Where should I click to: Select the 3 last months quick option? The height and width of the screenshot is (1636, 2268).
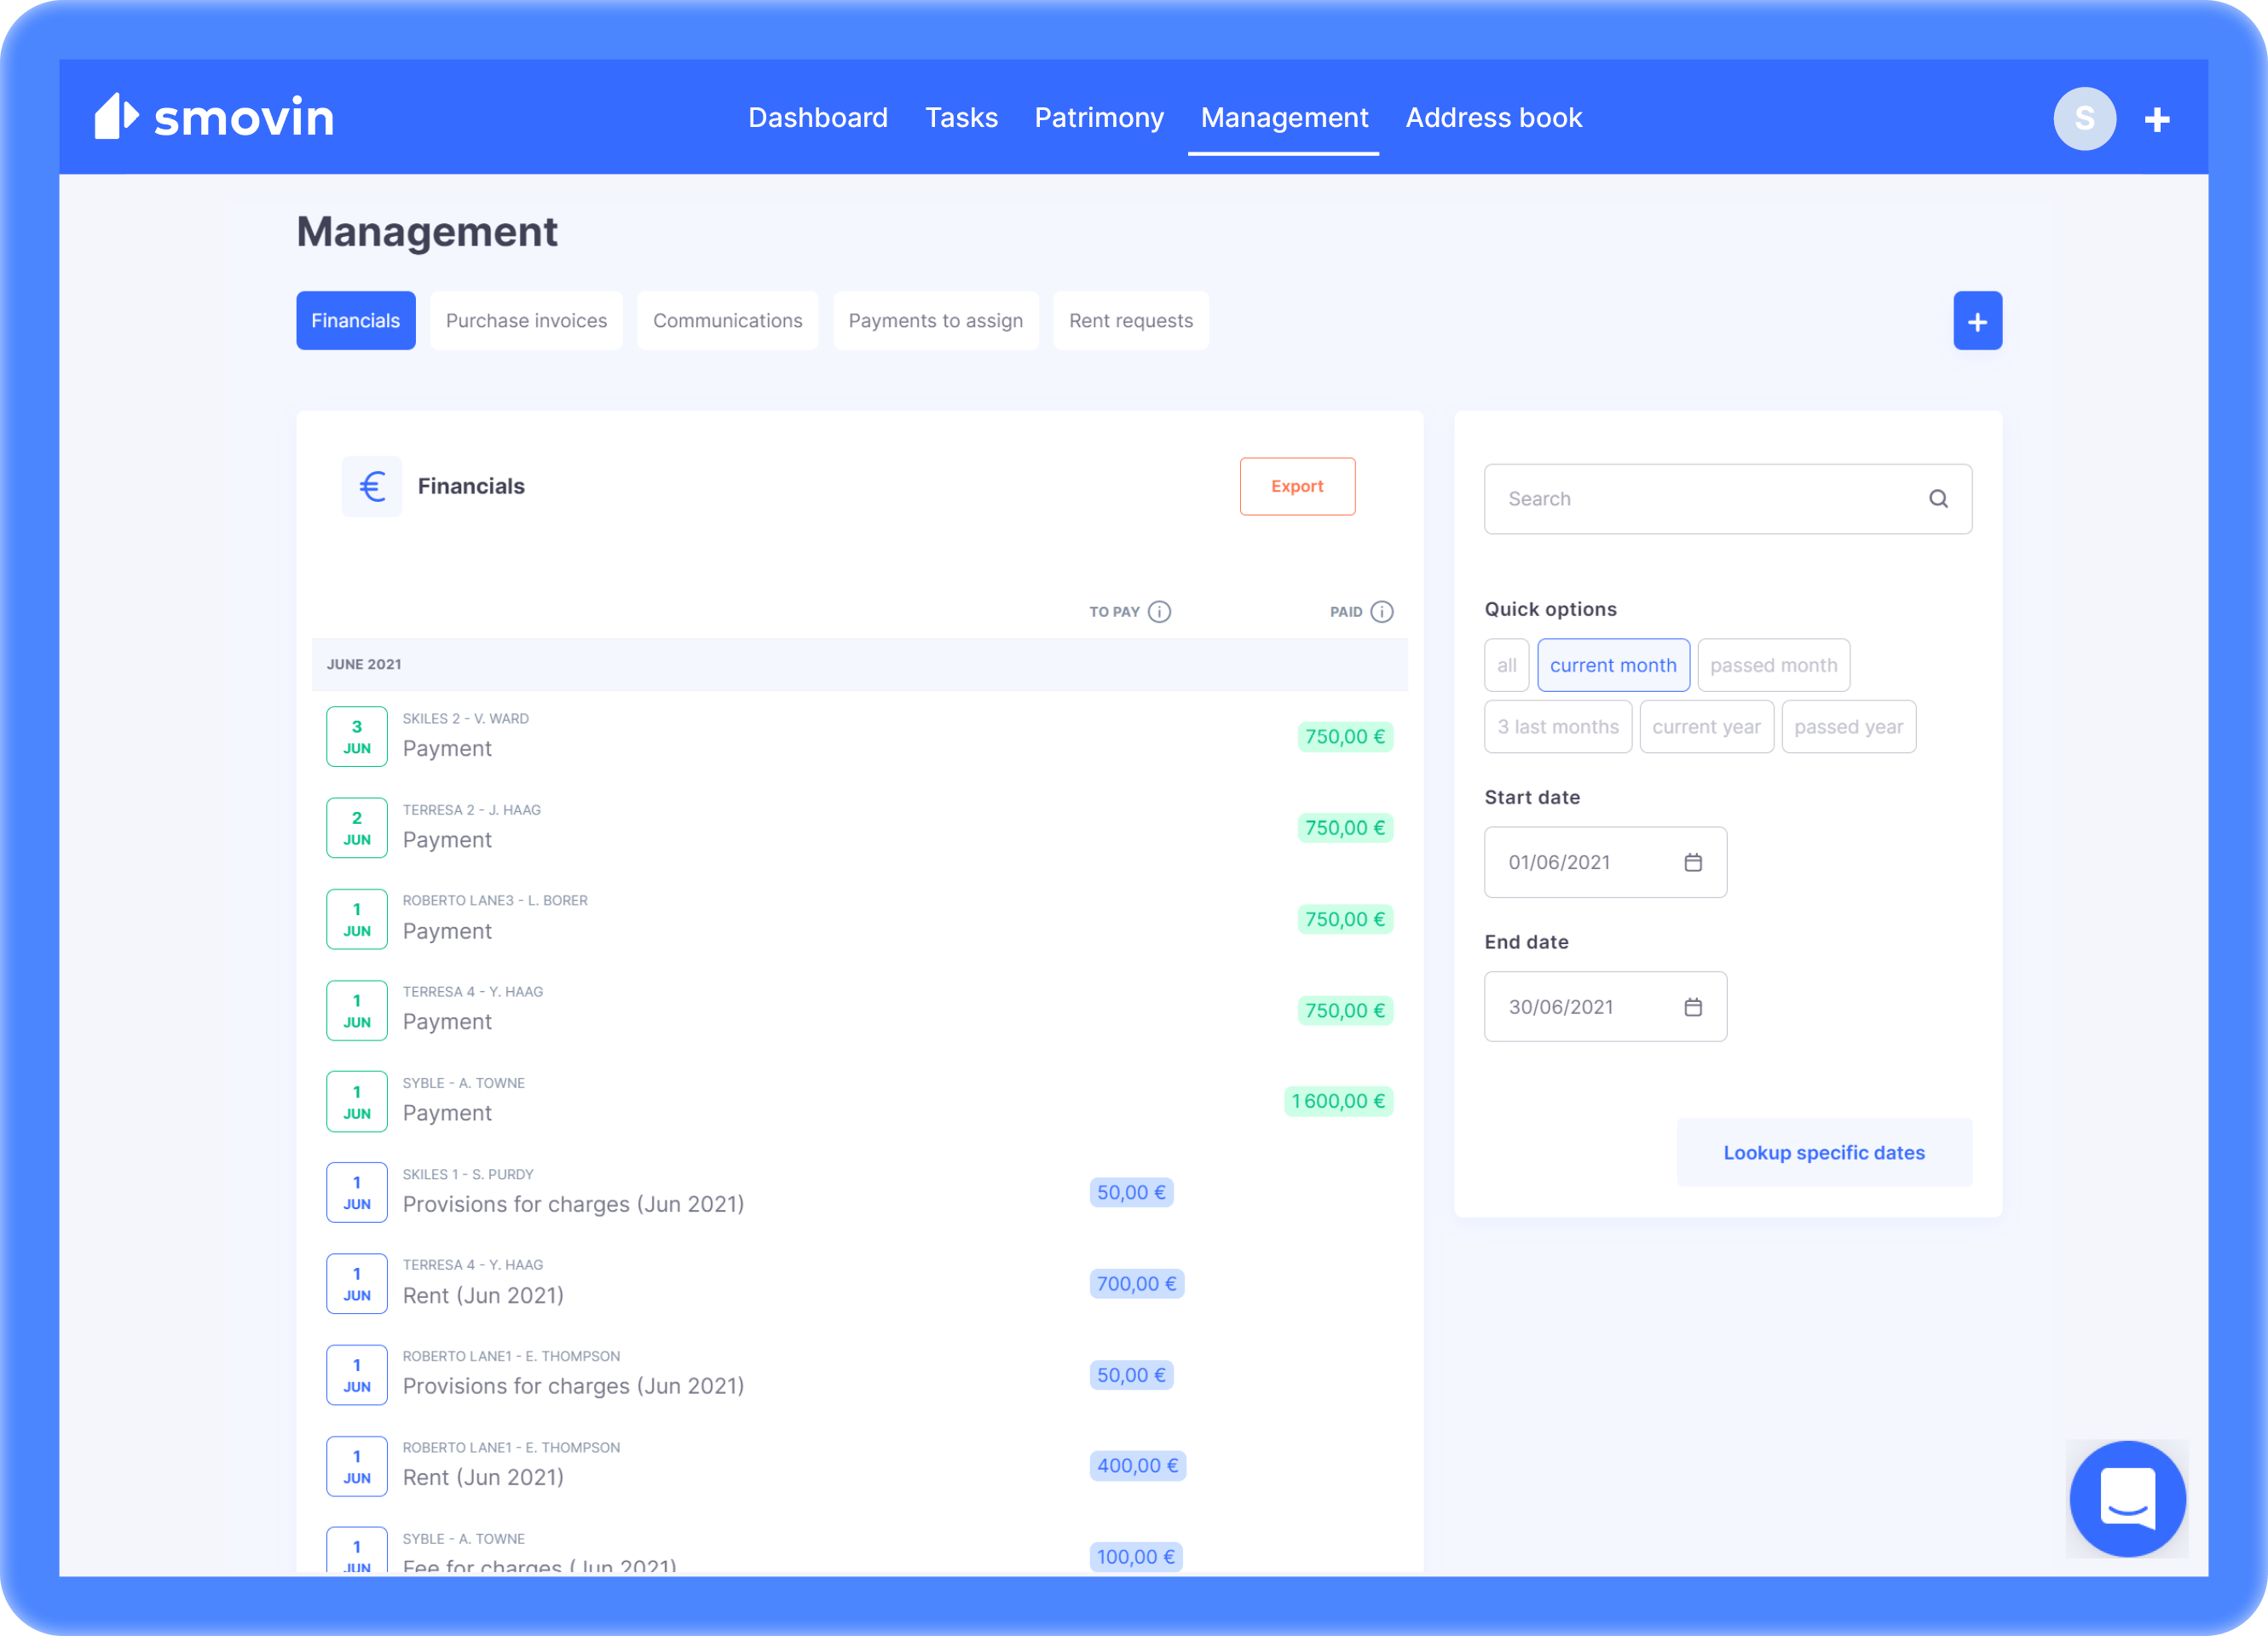(1558, 725)
